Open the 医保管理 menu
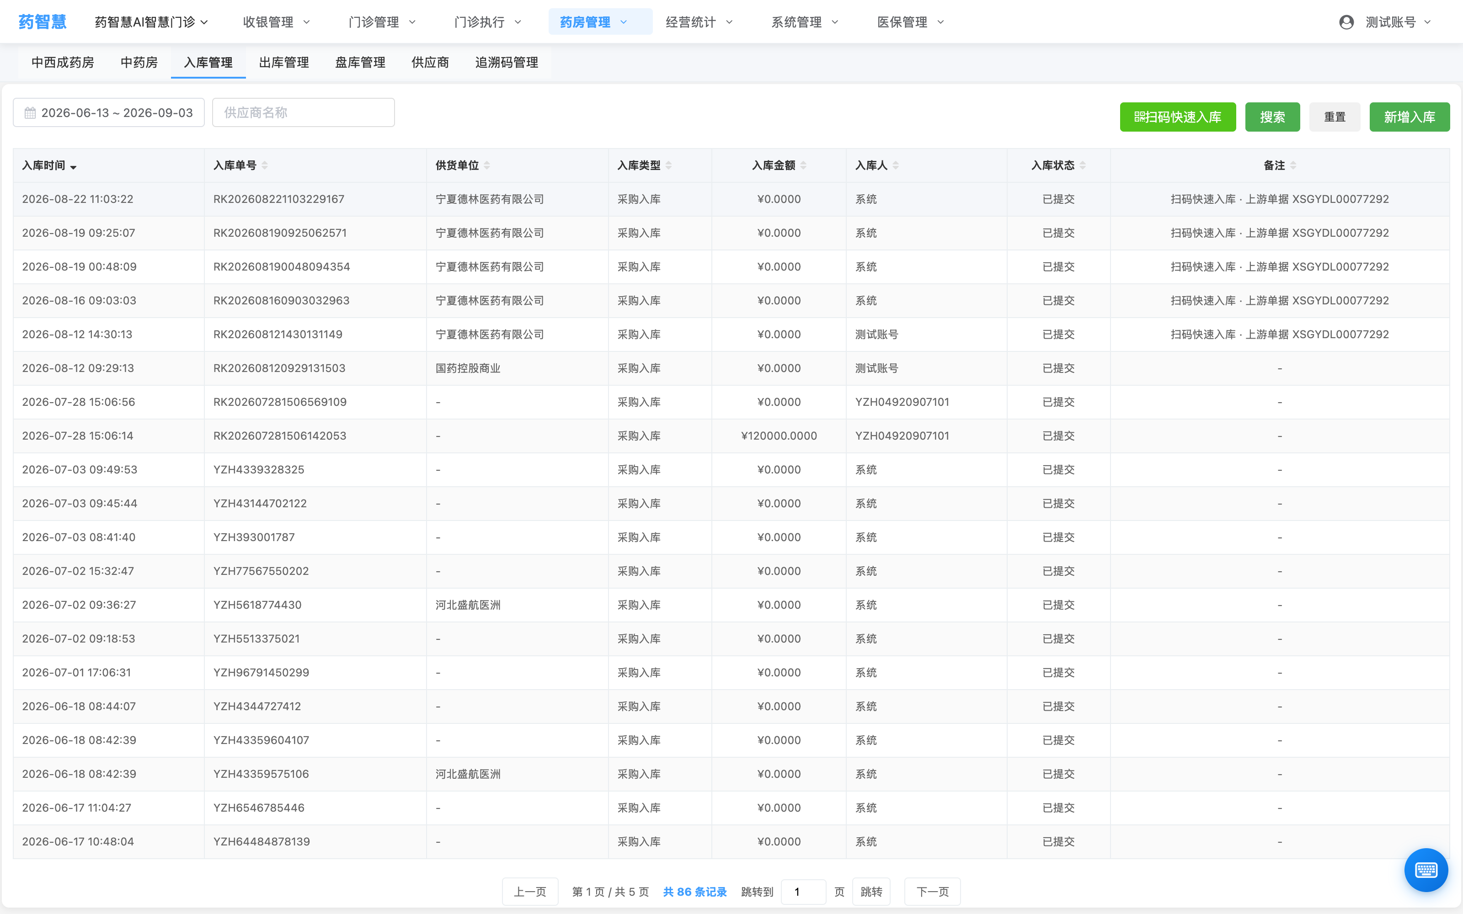The height and width of the screenshot is (914, 1463). (x=911, y=22)
